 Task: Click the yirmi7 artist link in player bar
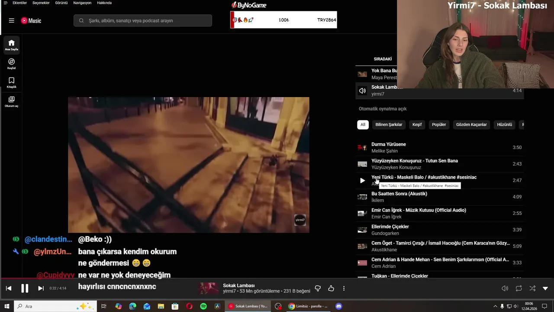coord(230,291)
